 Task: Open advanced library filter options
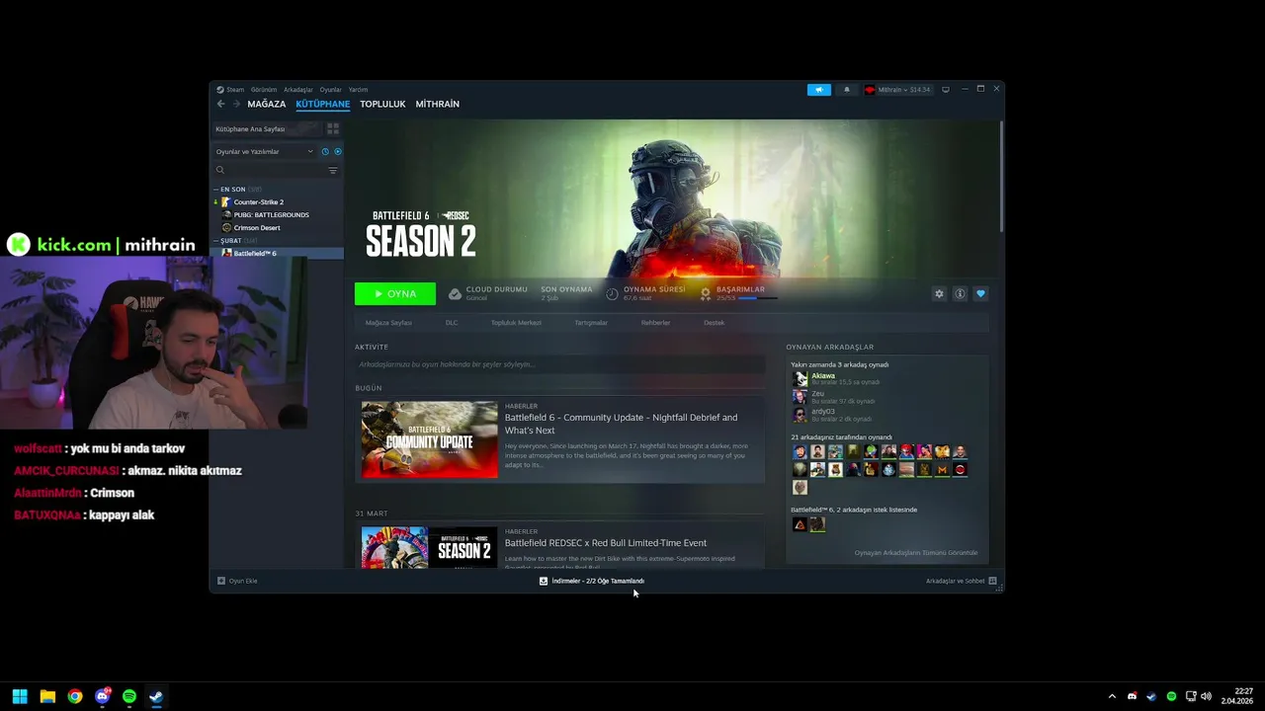(x=333, y=170)
